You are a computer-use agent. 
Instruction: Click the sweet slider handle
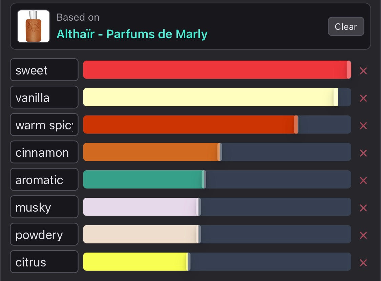point(349,70)
